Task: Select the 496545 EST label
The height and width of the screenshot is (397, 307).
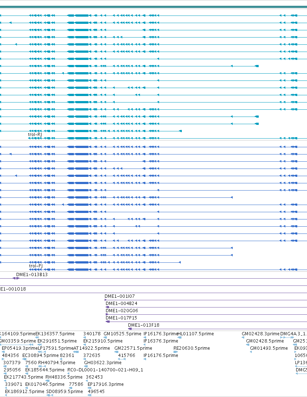Action: tap(96, 392)
